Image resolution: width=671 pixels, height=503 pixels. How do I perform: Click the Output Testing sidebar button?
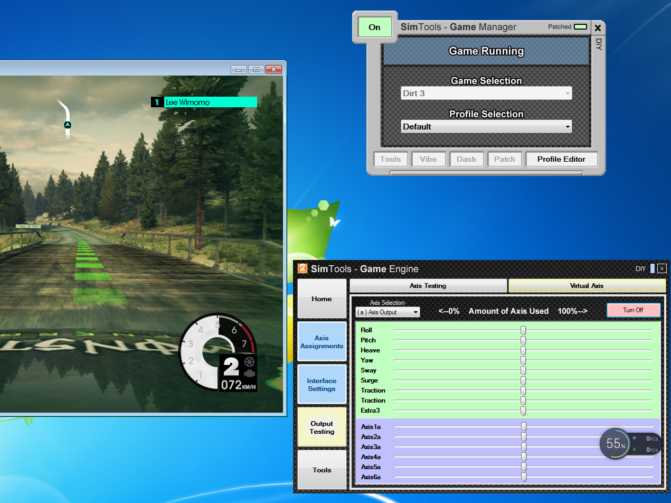322,427
